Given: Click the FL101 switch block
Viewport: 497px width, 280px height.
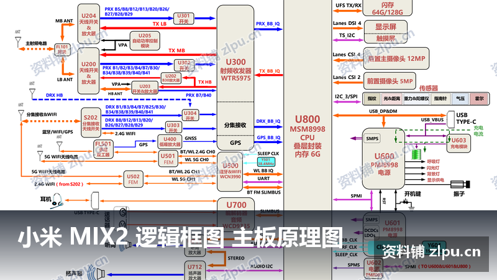Looking at the screenshot, I should click(x=62, y=49).
